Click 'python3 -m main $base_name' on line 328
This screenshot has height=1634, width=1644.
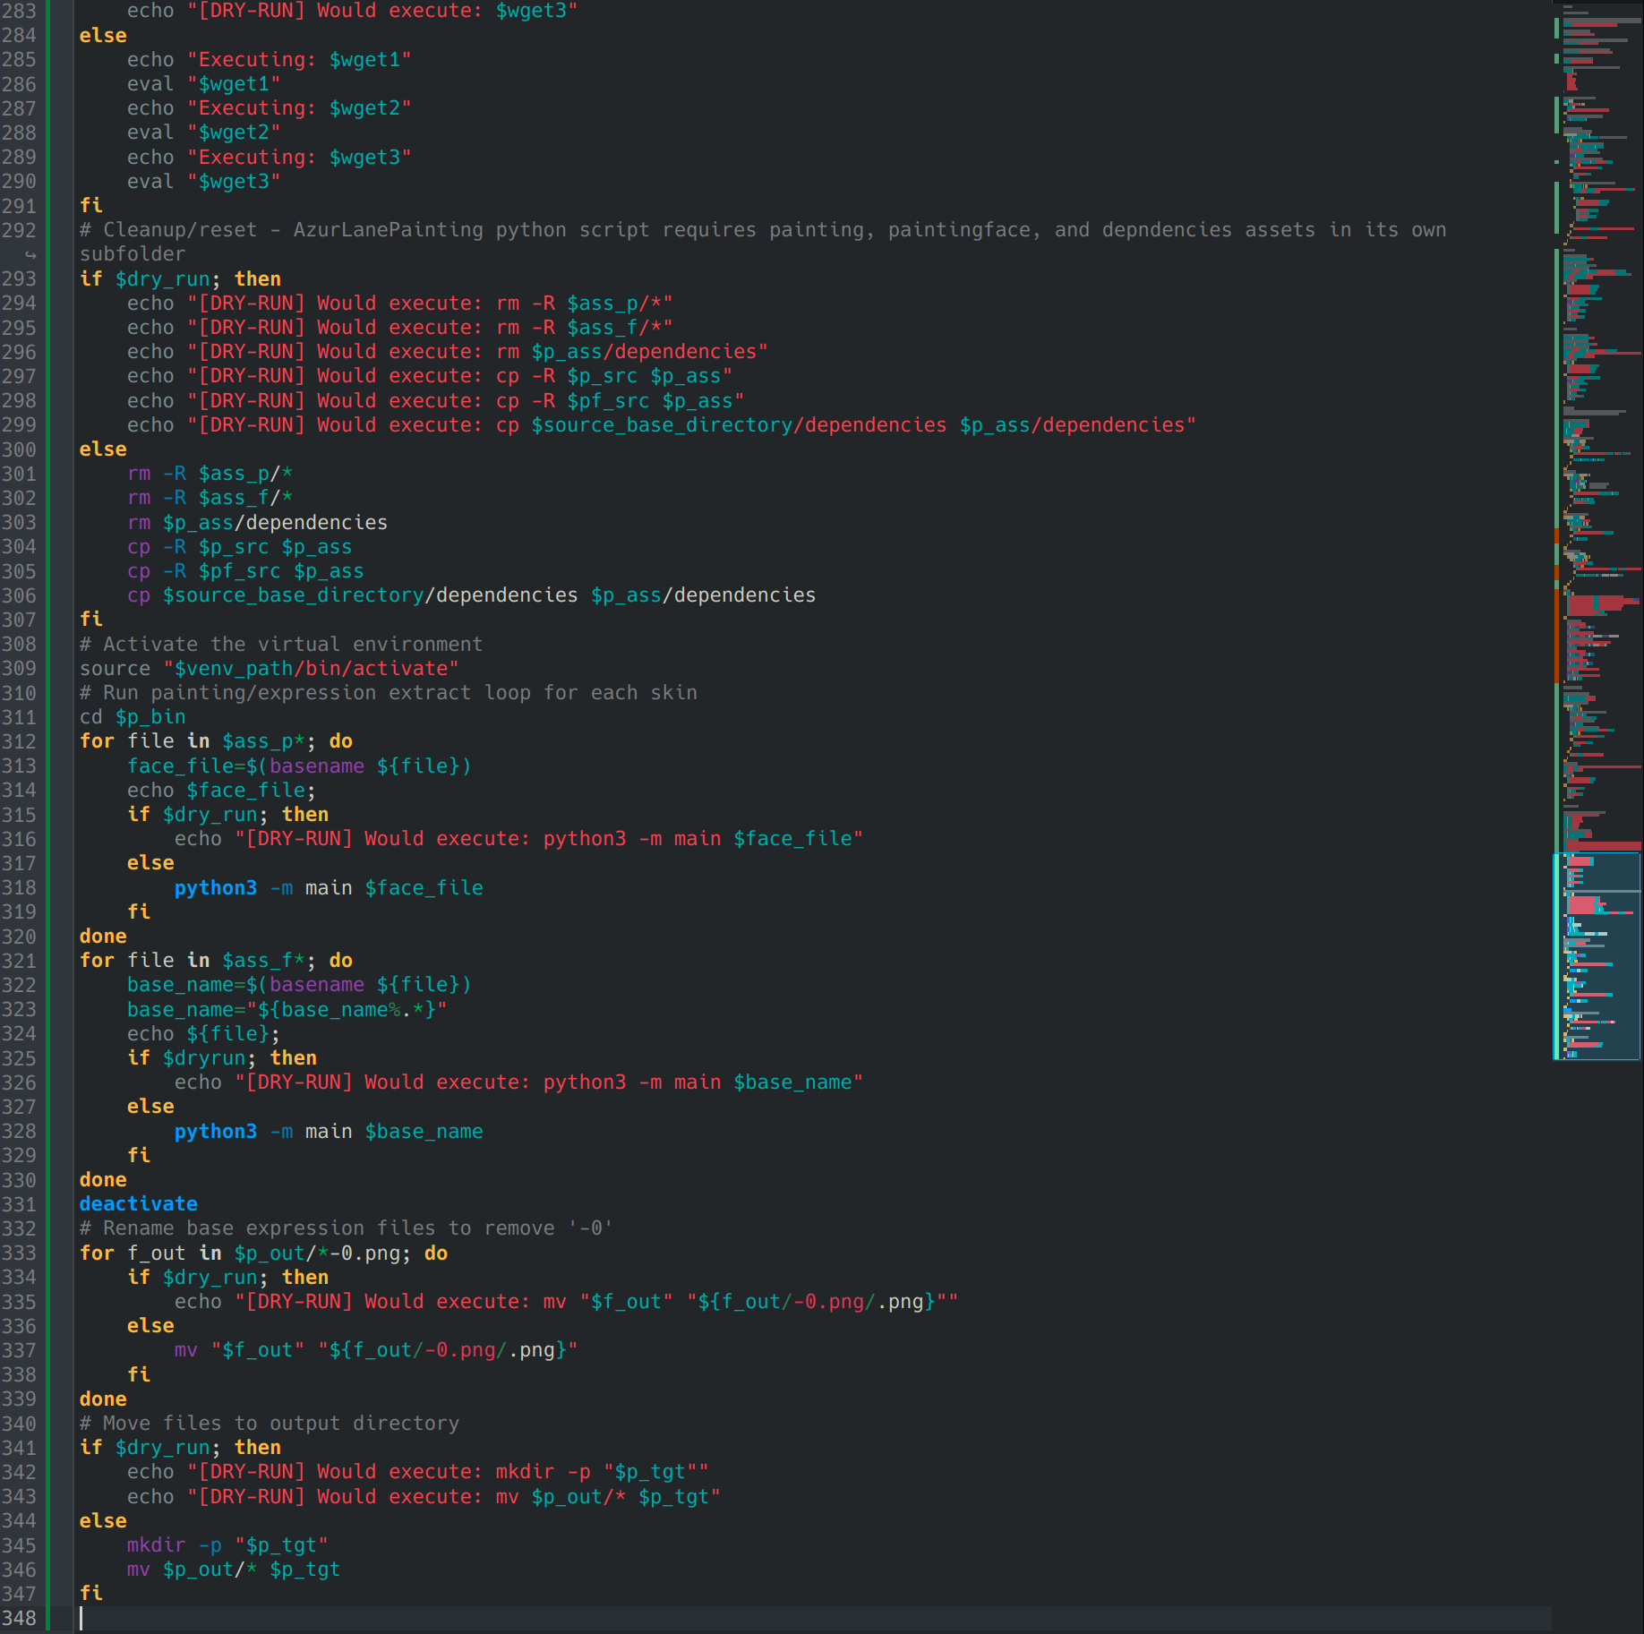click(329, 1132)
